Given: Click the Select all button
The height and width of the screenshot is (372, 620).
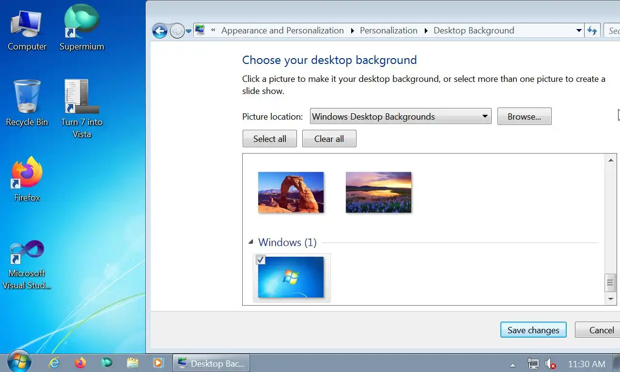Looking at the screenshot, I should point(270,139).
